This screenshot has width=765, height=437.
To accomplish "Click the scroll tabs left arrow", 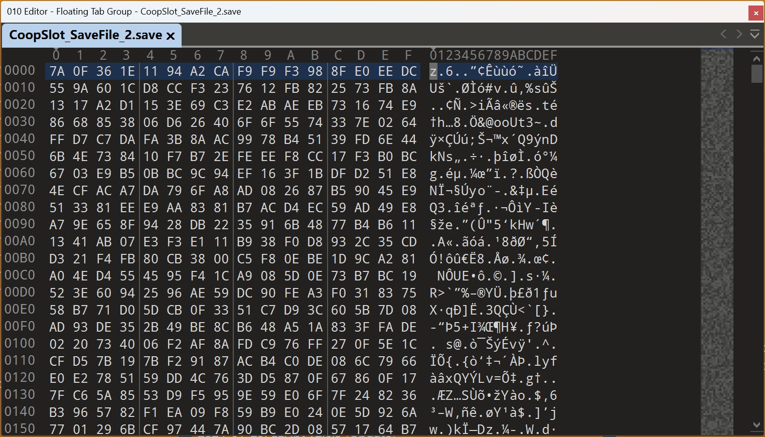I will (723, 34).
